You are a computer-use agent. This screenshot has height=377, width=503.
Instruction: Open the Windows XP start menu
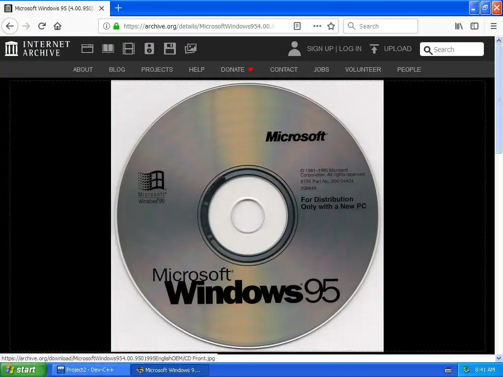coord(23,370)
